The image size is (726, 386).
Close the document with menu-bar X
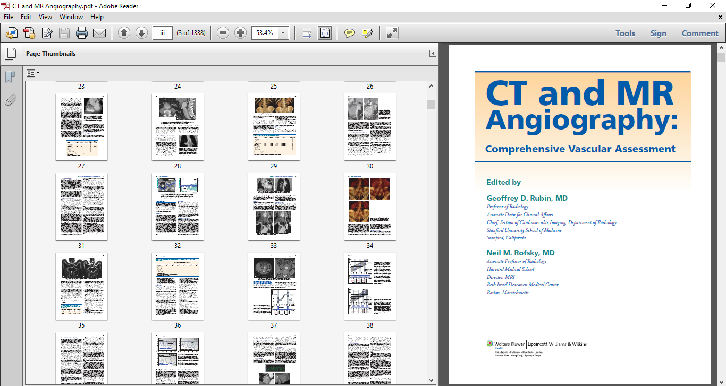tap(721, 17)
